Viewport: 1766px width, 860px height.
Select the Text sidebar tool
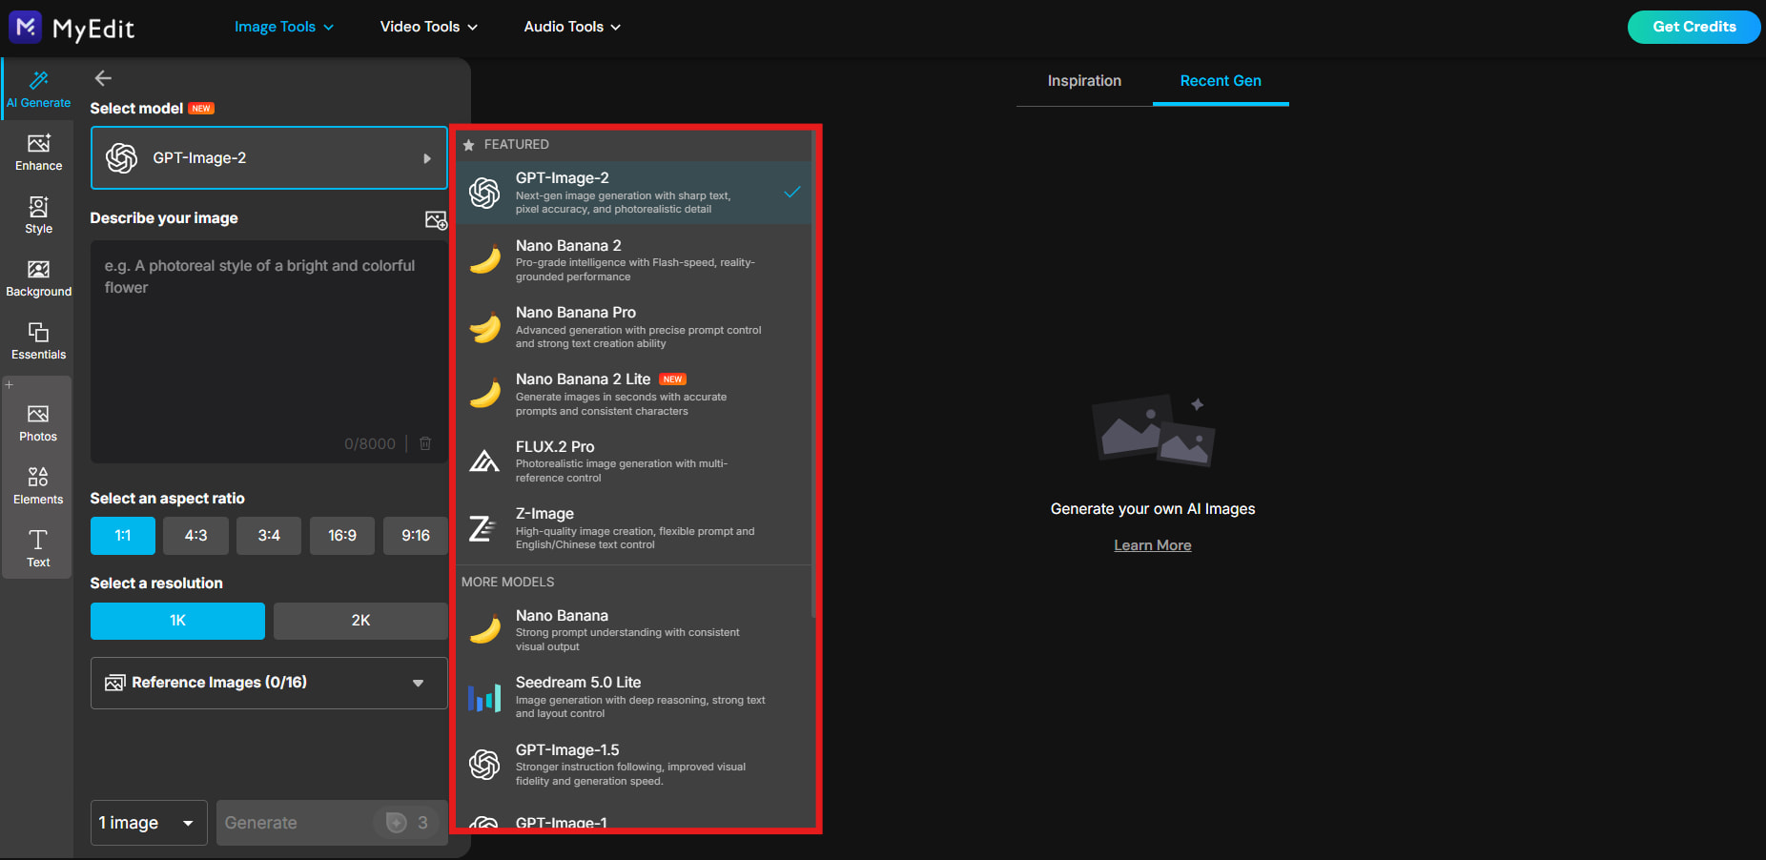coord(38,549)
